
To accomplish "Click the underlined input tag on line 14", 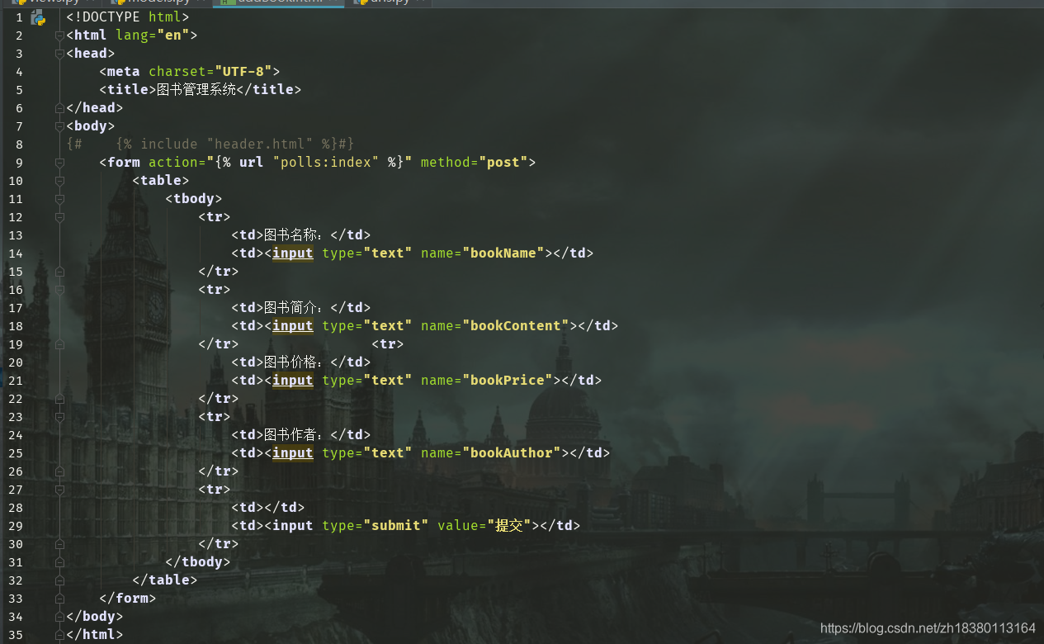I will tap(293, 253).
